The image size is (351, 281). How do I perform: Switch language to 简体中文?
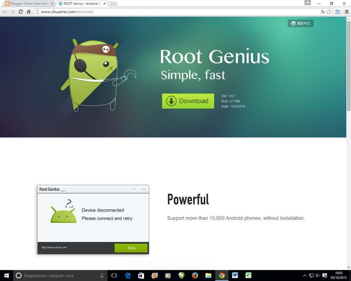[x=300, y=23]
